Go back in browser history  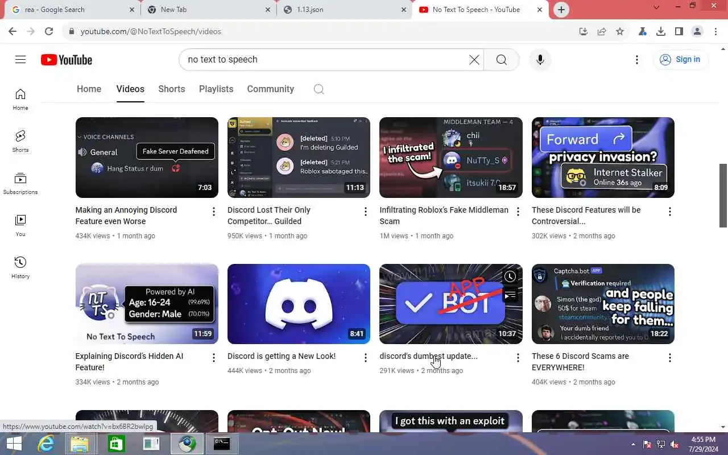tap(13, 31)
